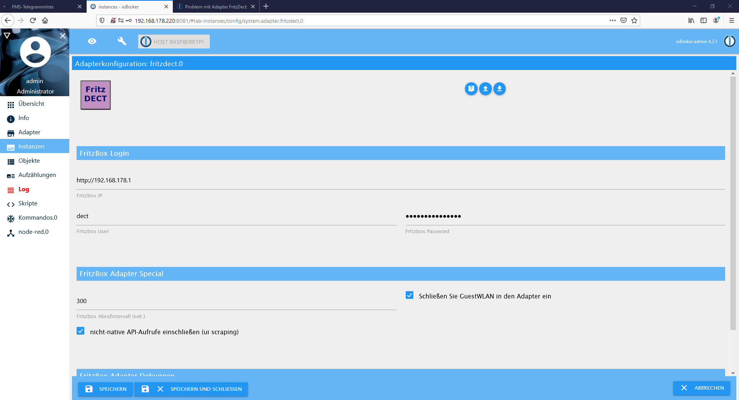Click the triangle icon in sidebar header

coord(7,36)
